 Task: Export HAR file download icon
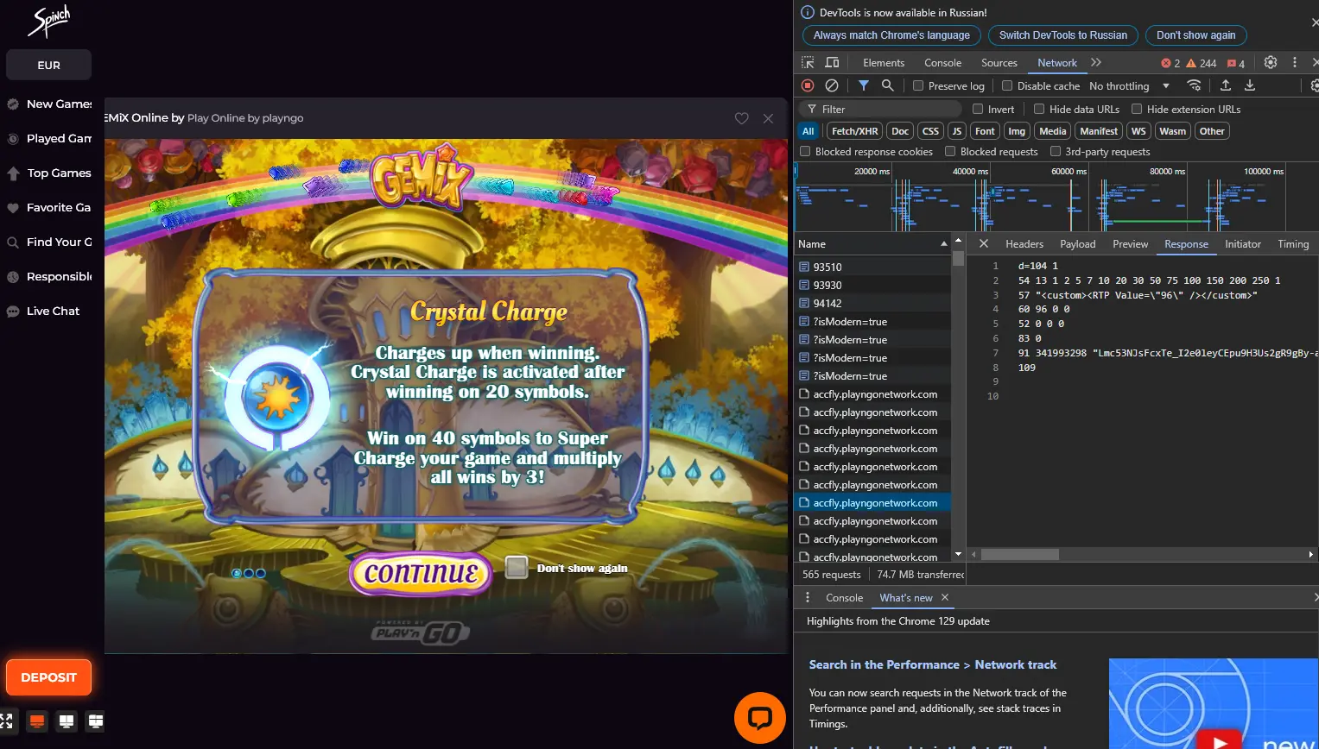tap(1250, 85)
